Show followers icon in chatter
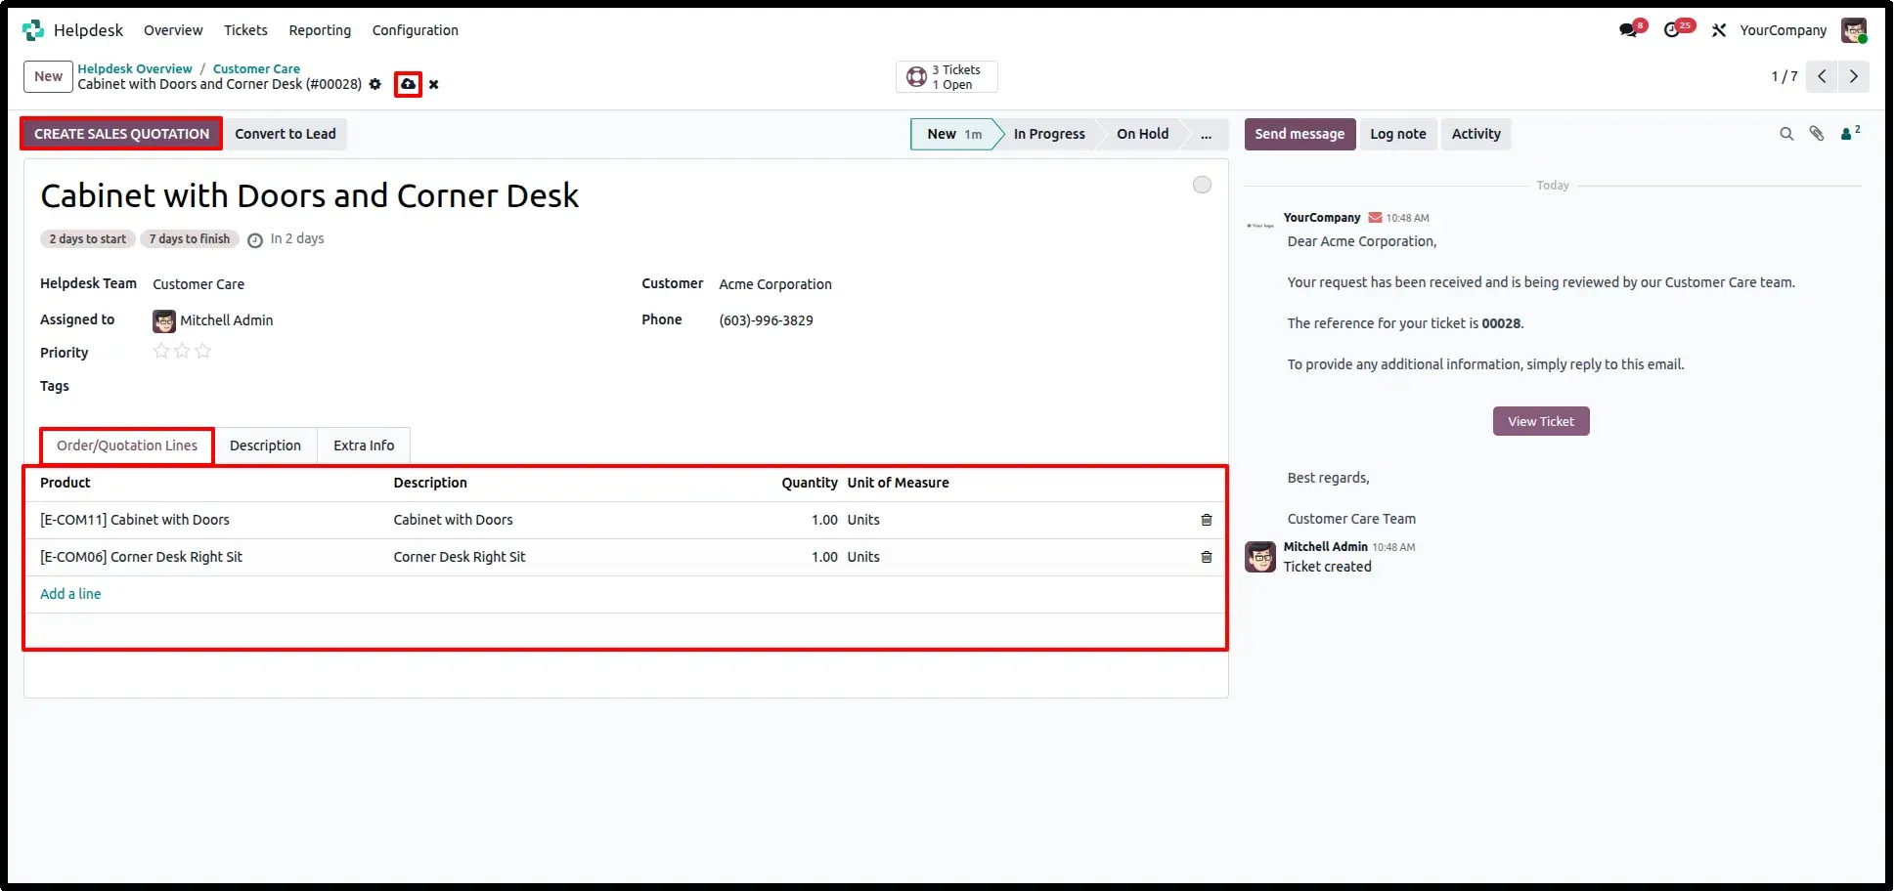The width and height of the screenshot is (1895, 891). click(1850, 133)
